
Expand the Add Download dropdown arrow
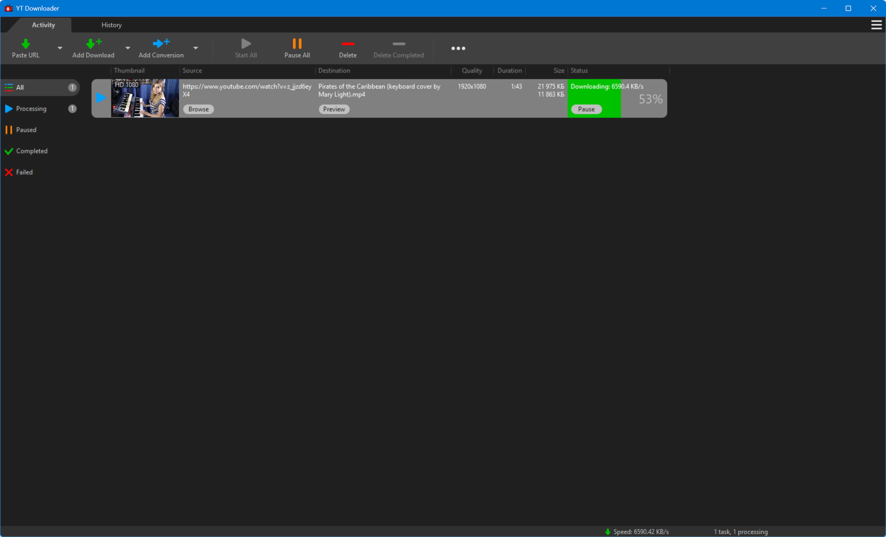click(x=128, y=48)
